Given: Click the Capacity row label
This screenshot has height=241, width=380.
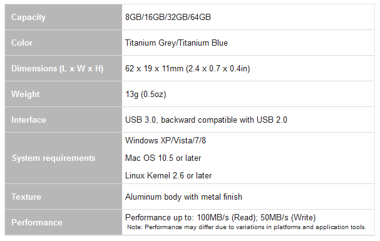Looking at the screenshot, I should pyautogui.click(x=28, y=17).
